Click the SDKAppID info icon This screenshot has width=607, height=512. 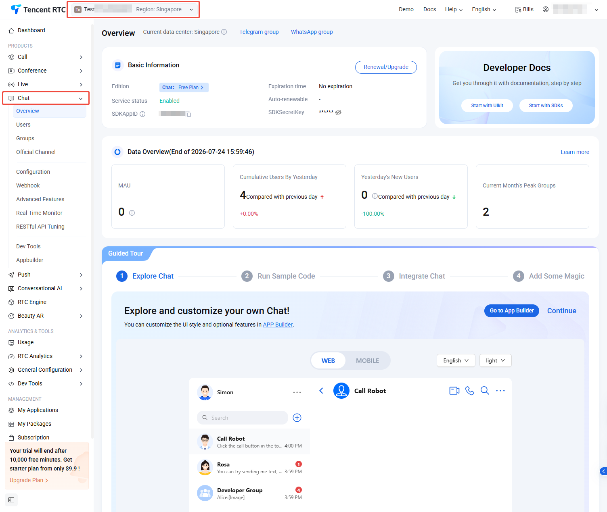pyautogui.click(x=142, y=114)
